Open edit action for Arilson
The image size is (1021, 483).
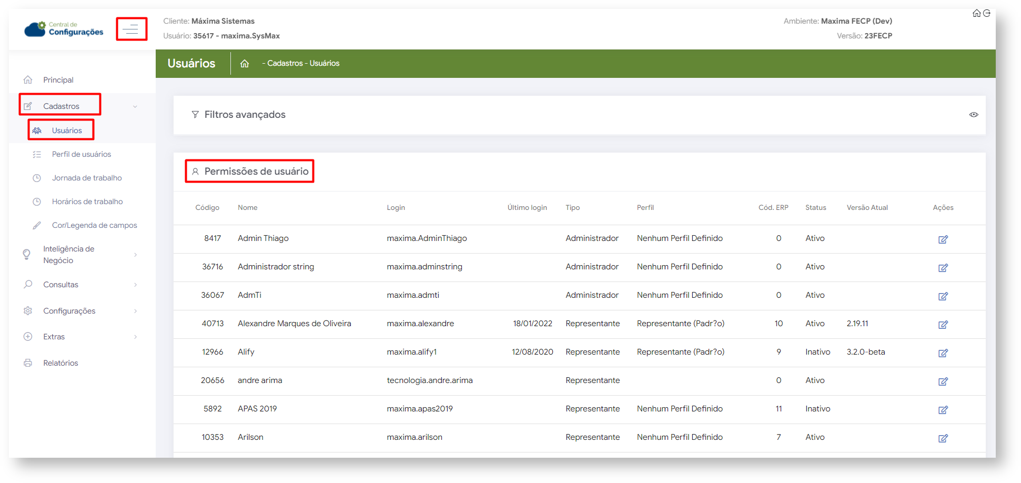point(943,438)
